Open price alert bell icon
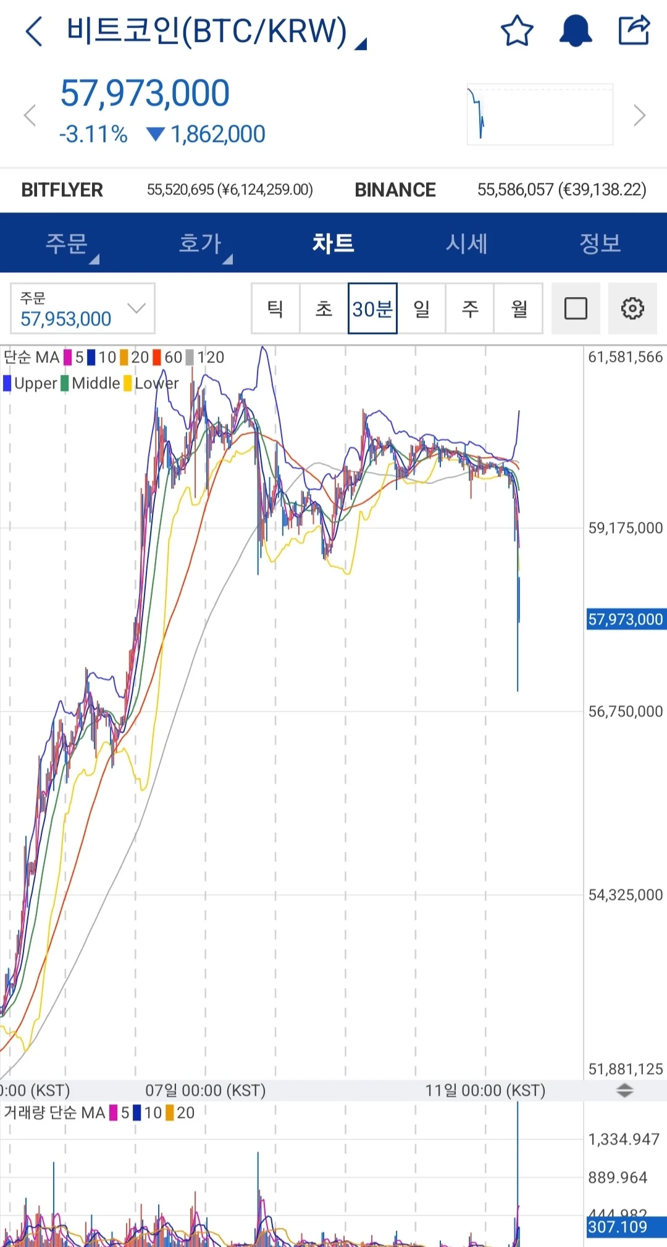Viewport: 667px width, 1247px height. pyautogui.click(x=575, y=31)
